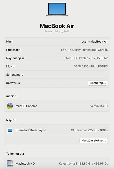This screenshot has width=114, height=169.
Task: Click Versio 14.8.9 text
Action: (x=99, y=106)
